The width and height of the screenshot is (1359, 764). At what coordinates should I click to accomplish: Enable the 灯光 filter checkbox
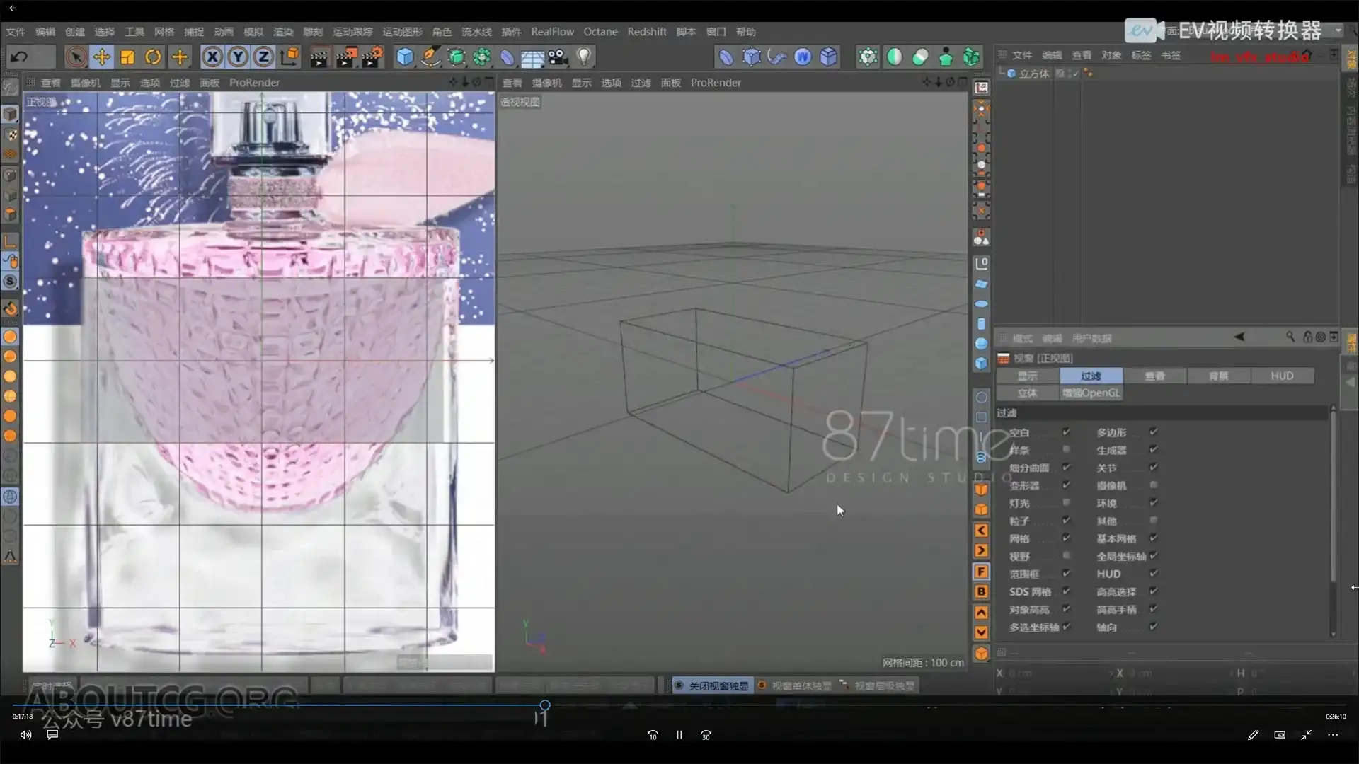[1068, 503]
